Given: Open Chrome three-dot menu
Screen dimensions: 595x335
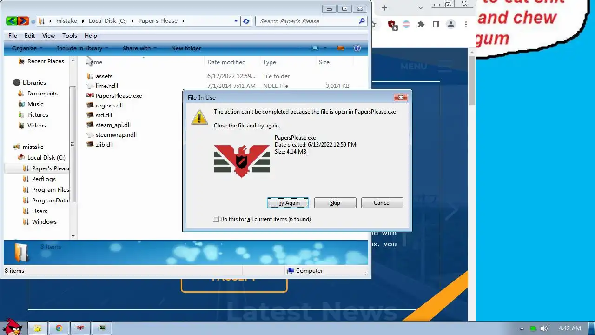Looking at the screenshot, I should click(x=465, y=24).
